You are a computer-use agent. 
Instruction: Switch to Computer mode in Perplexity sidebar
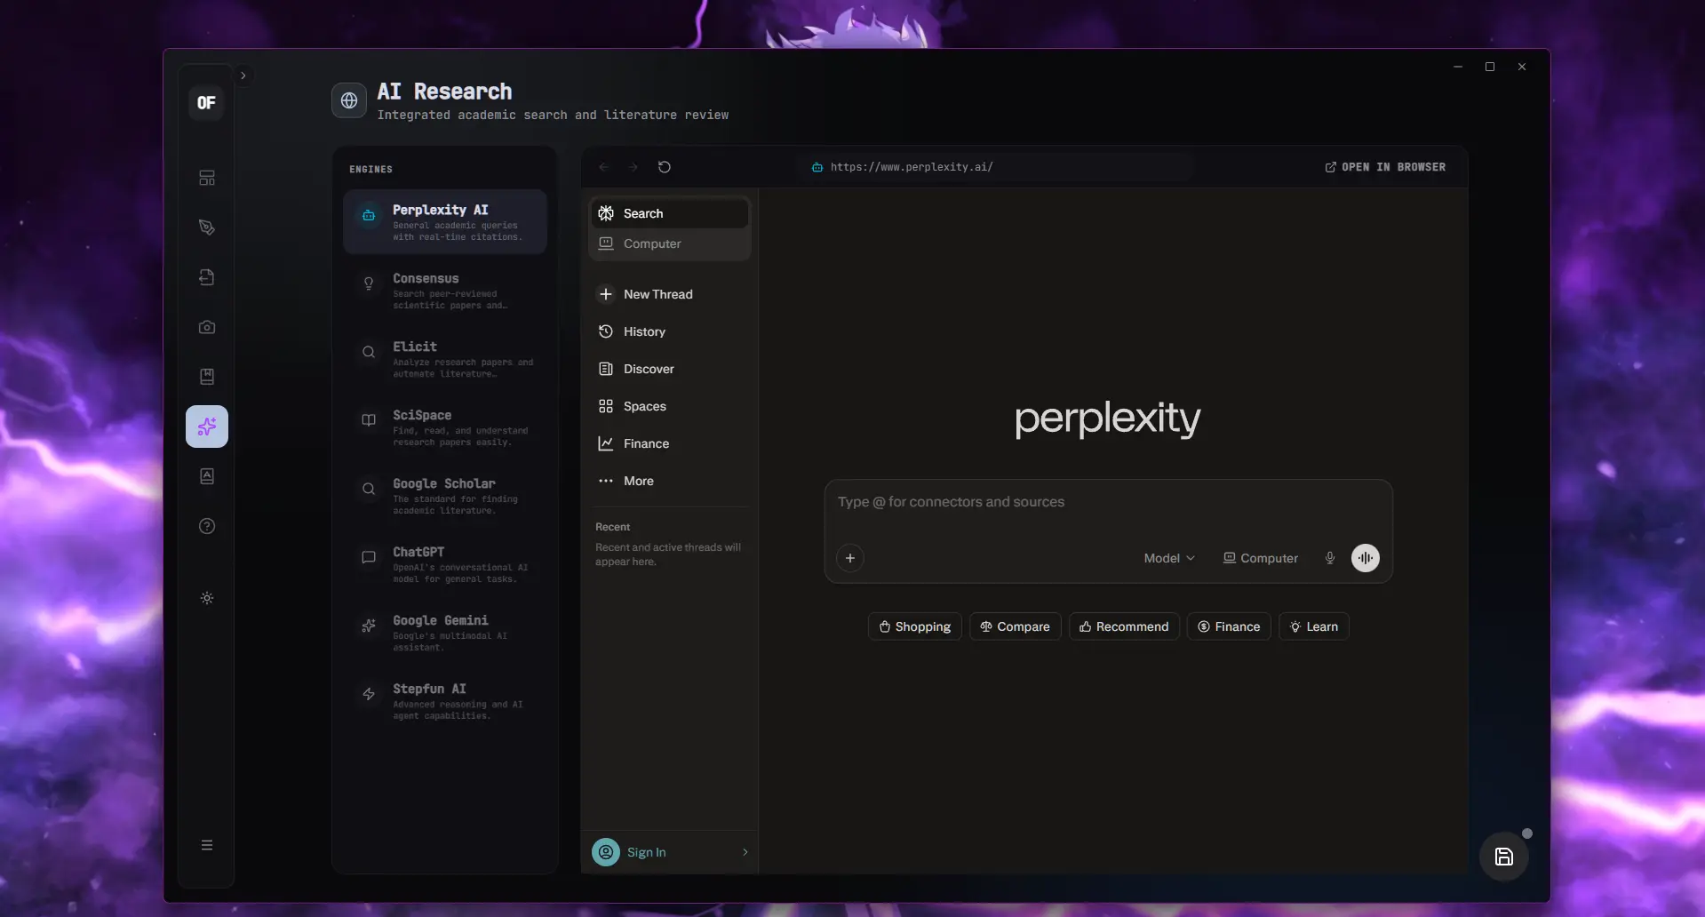click(670, 243)
